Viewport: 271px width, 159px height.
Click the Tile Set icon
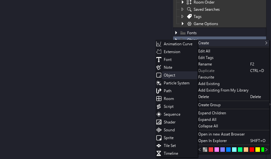click(159, 146)
